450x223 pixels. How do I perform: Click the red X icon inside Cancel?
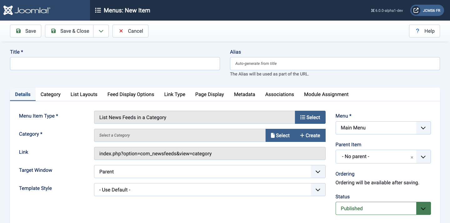coord(121,31)
